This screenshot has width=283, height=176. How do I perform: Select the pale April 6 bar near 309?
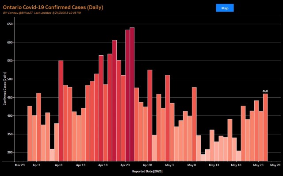coord(52,155)
